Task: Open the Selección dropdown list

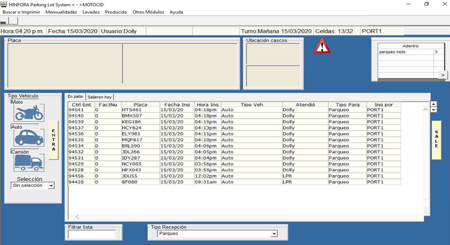Action: [x=51, y=186]
